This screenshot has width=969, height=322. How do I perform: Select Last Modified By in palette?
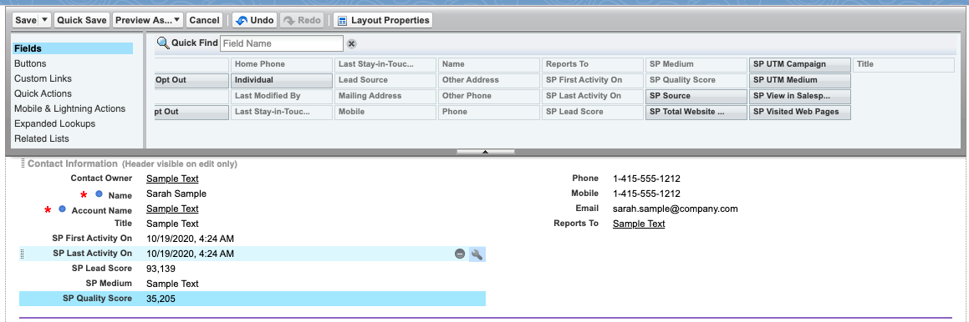tap(282, 96)
